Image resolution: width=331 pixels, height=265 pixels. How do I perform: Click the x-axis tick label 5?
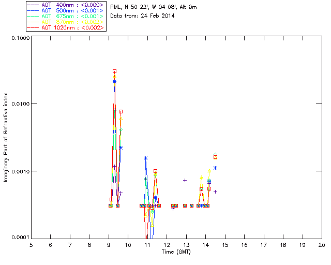tap(31, 245)
